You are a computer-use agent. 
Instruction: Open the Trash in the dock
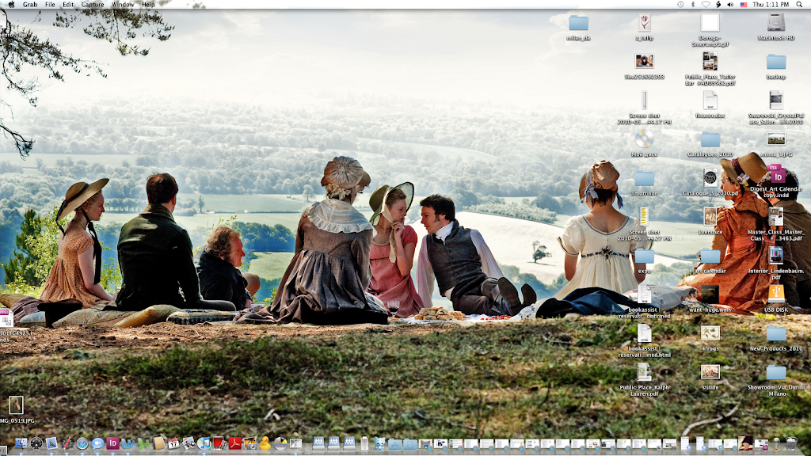pos(791,443)
